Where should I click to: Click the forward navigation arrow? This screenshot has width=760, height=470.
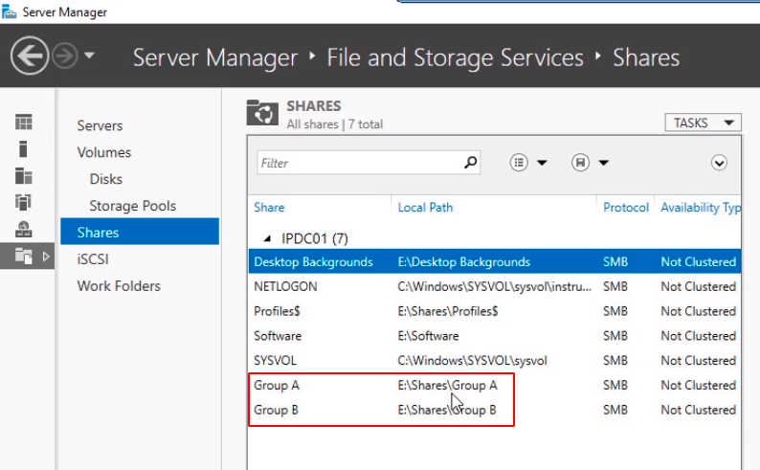[64, 56]
